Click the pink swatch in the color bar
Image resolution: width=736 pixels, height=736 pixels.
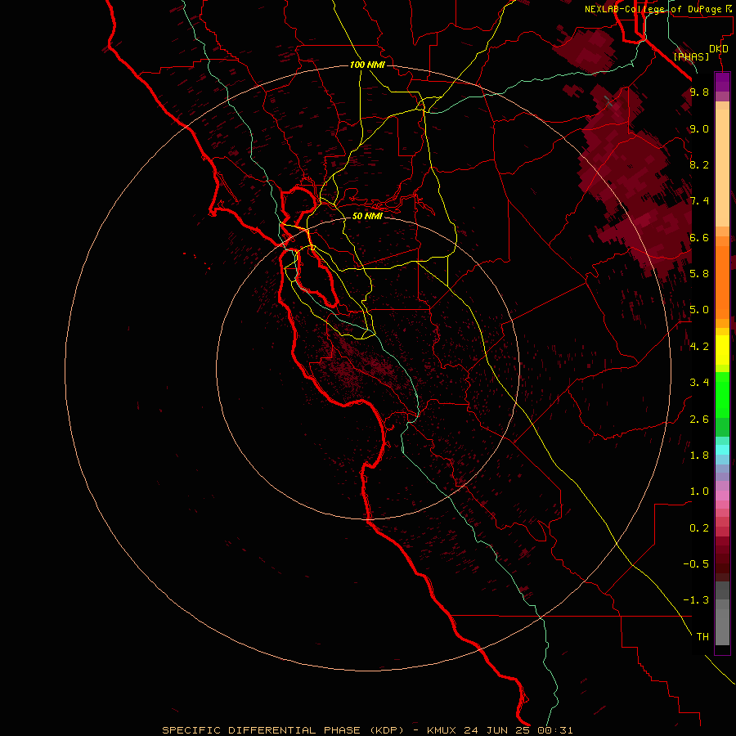pyautogui.click(x=722, y=496)
